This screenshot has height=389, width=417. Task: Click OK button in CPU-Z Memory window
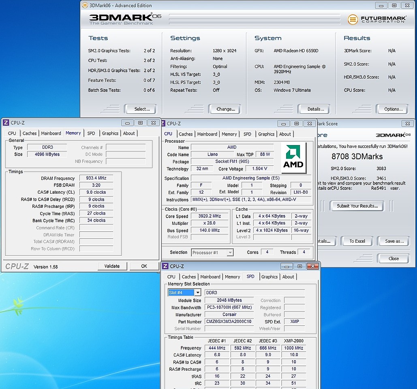(144, 266)
